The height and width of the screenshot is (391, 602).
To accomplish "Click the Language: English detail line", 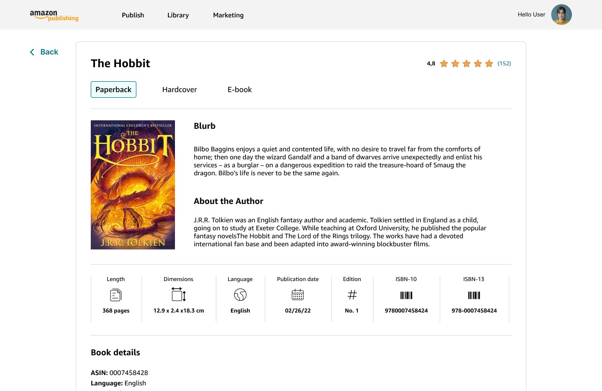I will coord(119,383).
